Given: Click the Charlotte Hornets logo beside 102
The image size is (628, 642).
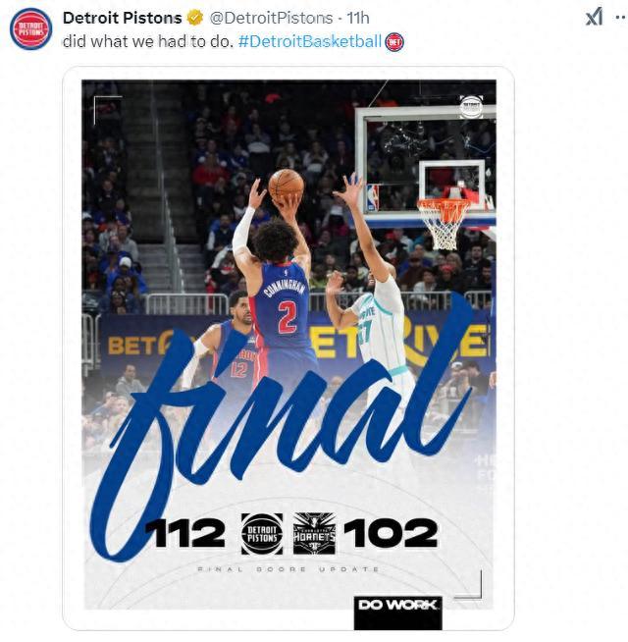Looking at the screenshot, I should coord(314,533).
